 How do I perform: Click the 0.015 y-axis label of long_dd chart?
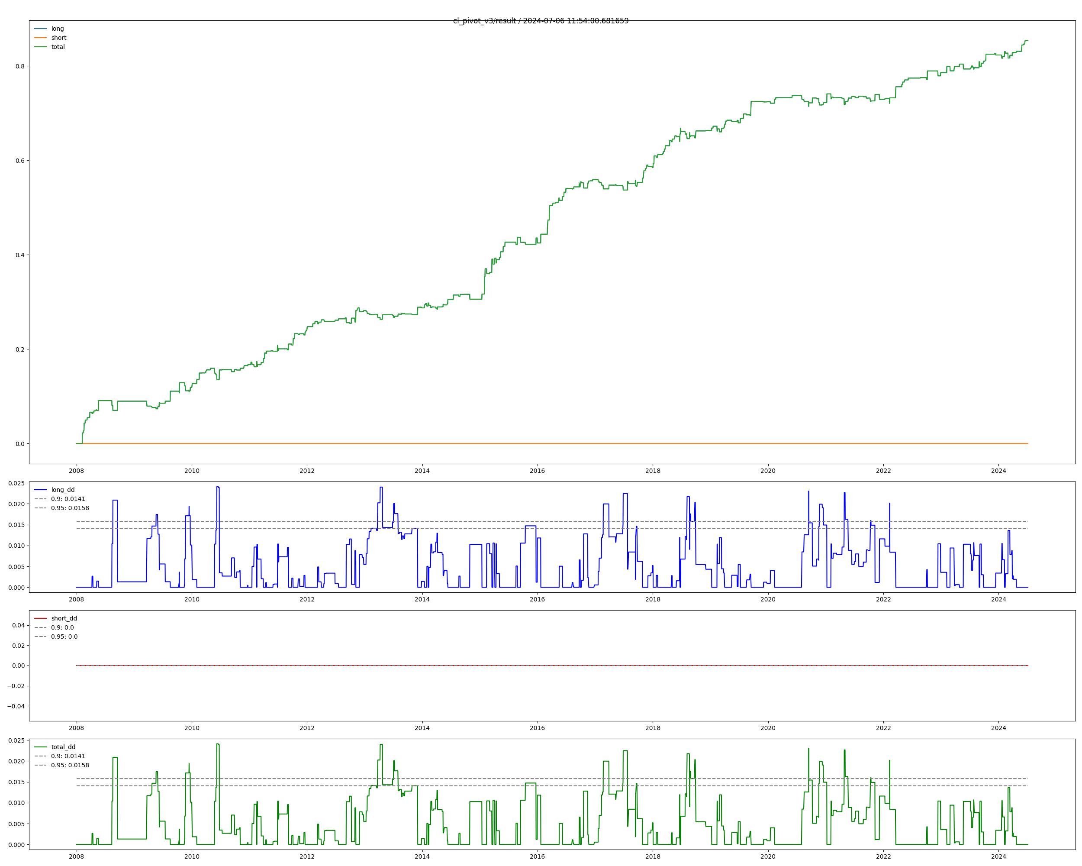[x=16, y=525]
